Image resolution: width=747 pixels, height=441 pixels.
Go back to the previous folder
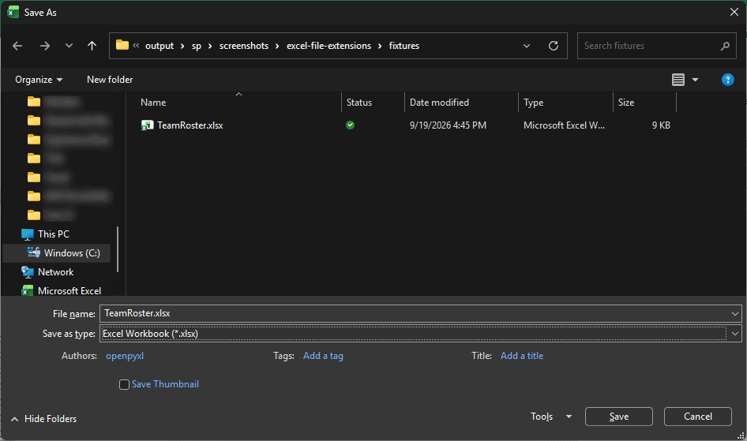17,46
